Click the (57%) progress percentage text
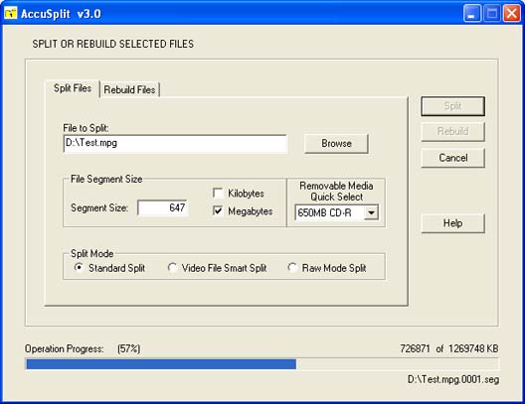The image size is (525, 404). [129, 348]
